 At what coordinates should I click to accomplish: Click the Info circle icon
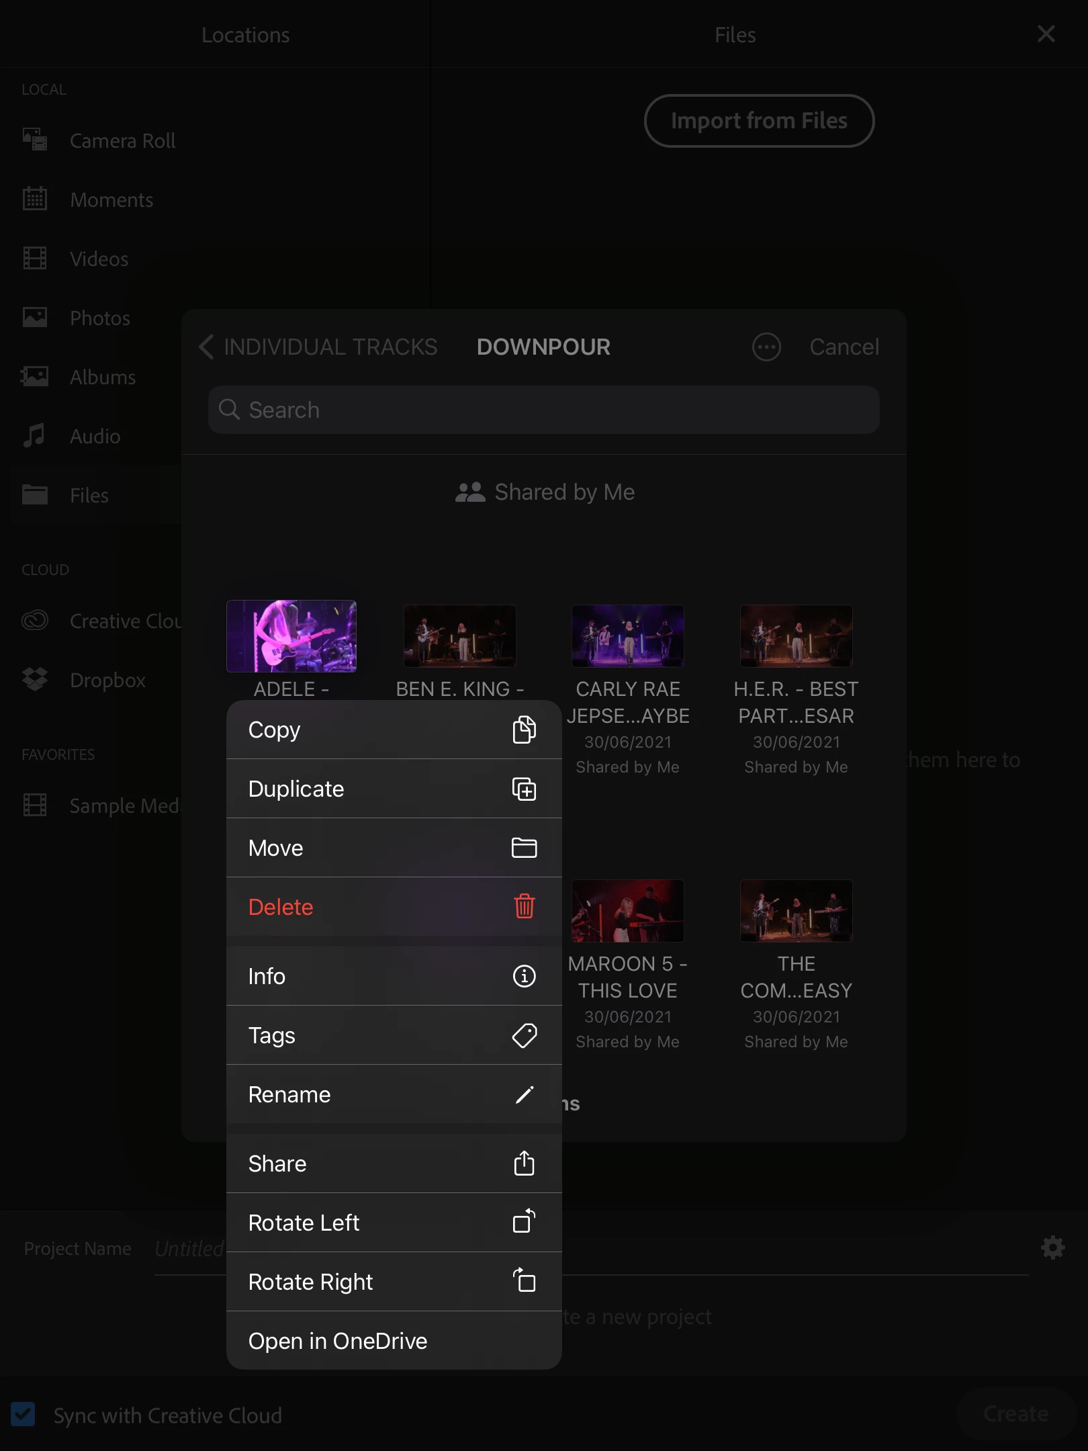pyautogui.click(x=524, y=976)
